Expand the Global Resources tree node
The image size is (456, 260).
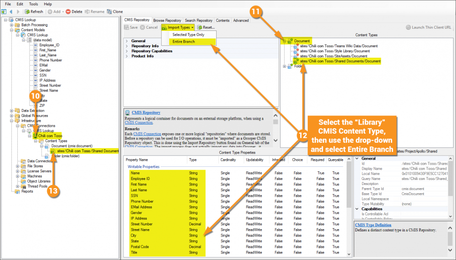pos(12,115)
